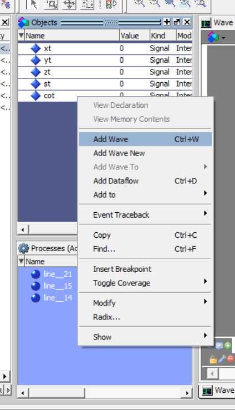This screenshot has height=410, width=235.
Task: Click the Processes panel gear icon
Action: point(23,248)
